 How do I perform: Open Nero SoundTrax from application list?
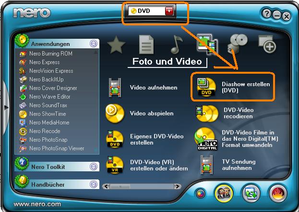pos(48,105)
